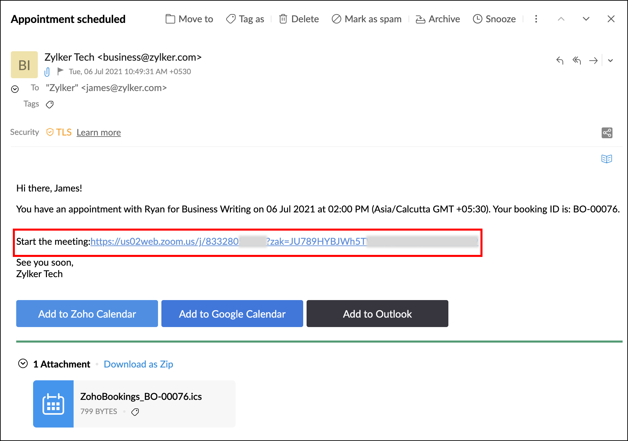
Task: Click the Appointment scheduled subject title
Action: (68, 19)
